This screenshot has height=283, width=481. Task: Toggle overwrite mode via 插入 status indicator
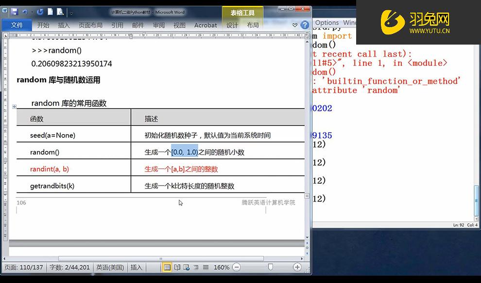[x=137, y=267]
